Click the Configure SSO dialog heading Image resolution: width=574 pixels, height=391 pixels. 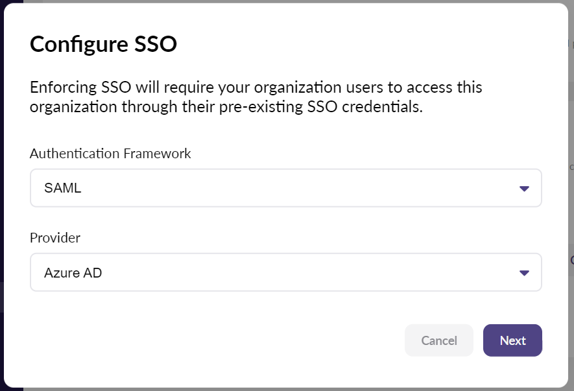tap(103, 44)
